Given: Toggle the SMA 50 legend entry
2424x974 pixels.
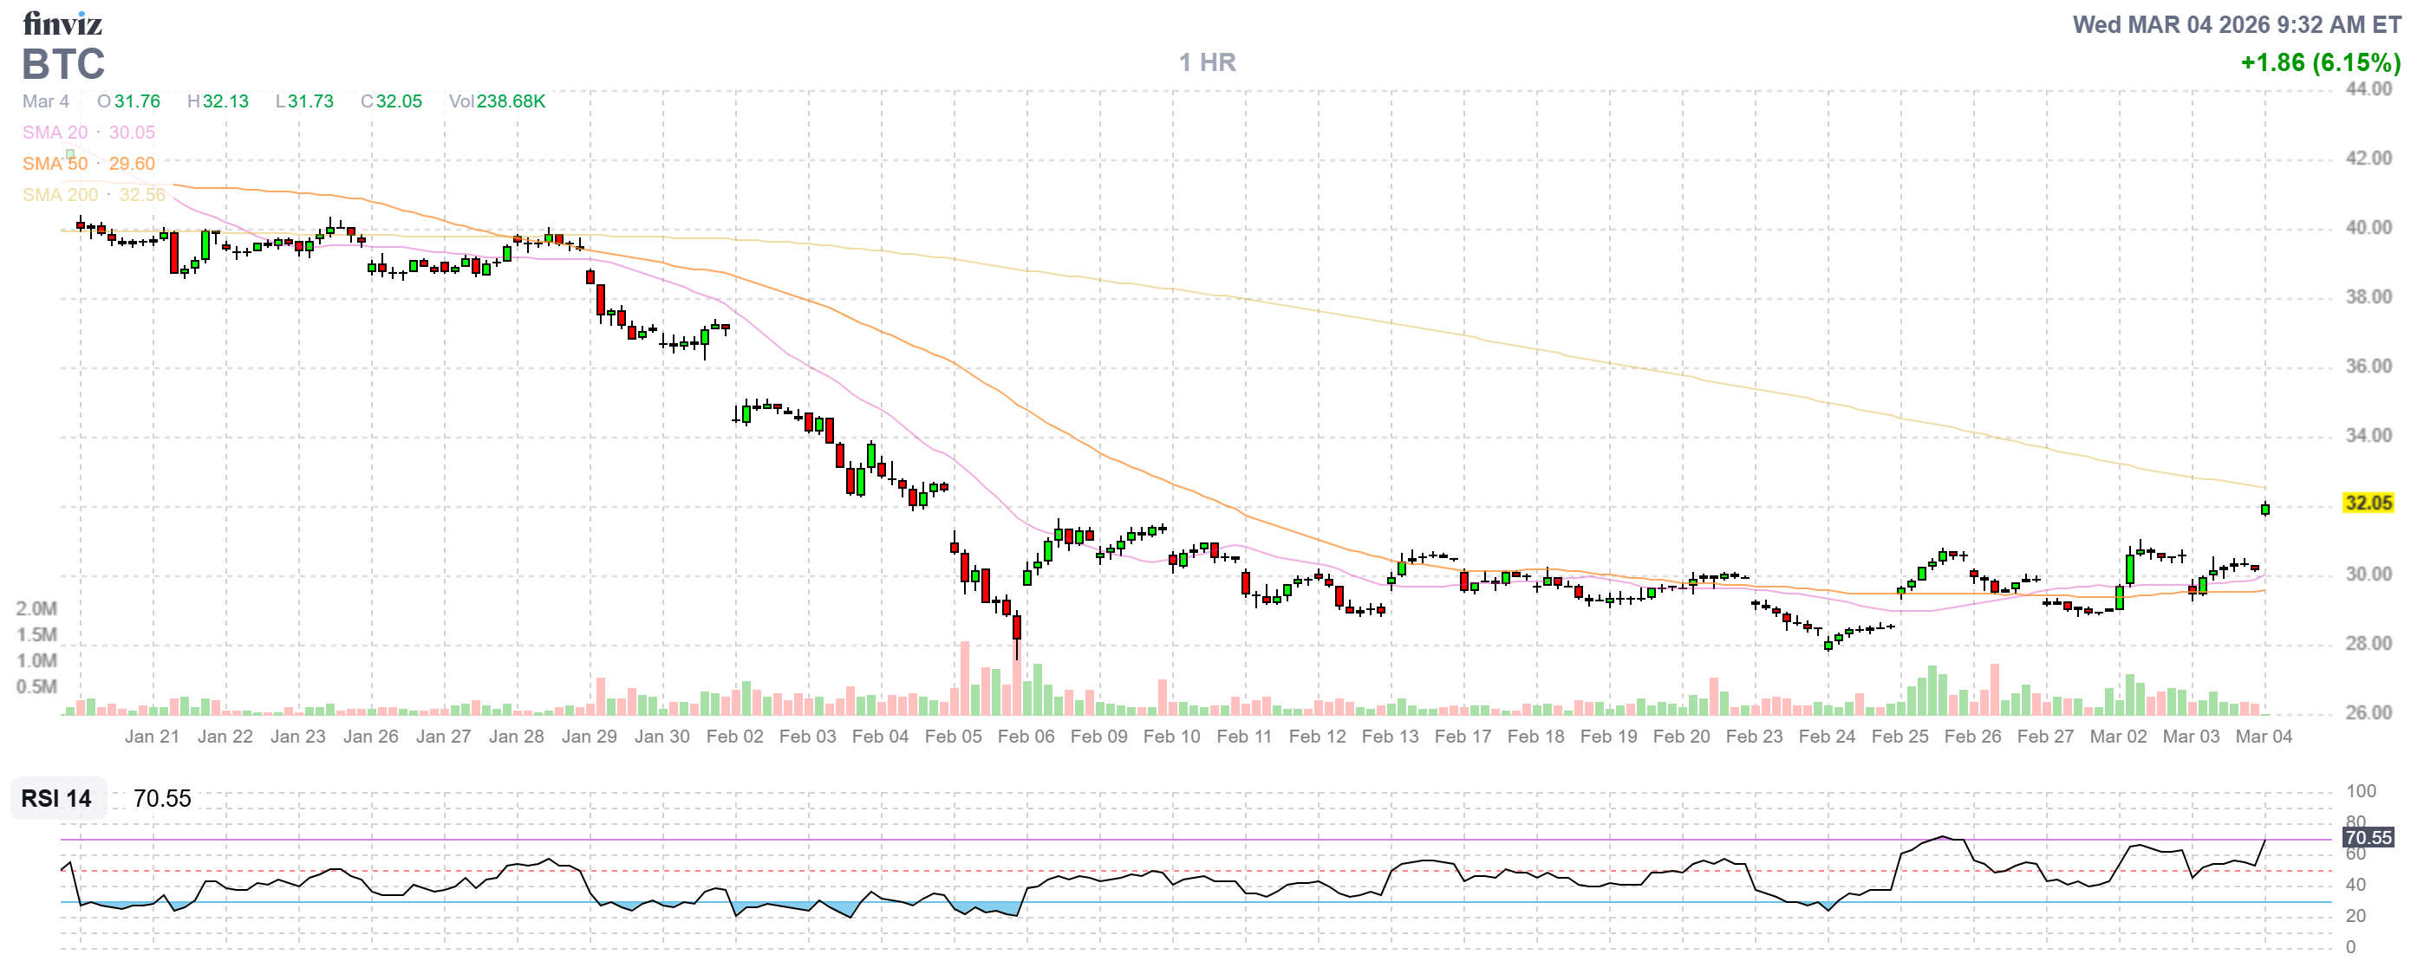Looking at the screenshot, I should 55,164.
